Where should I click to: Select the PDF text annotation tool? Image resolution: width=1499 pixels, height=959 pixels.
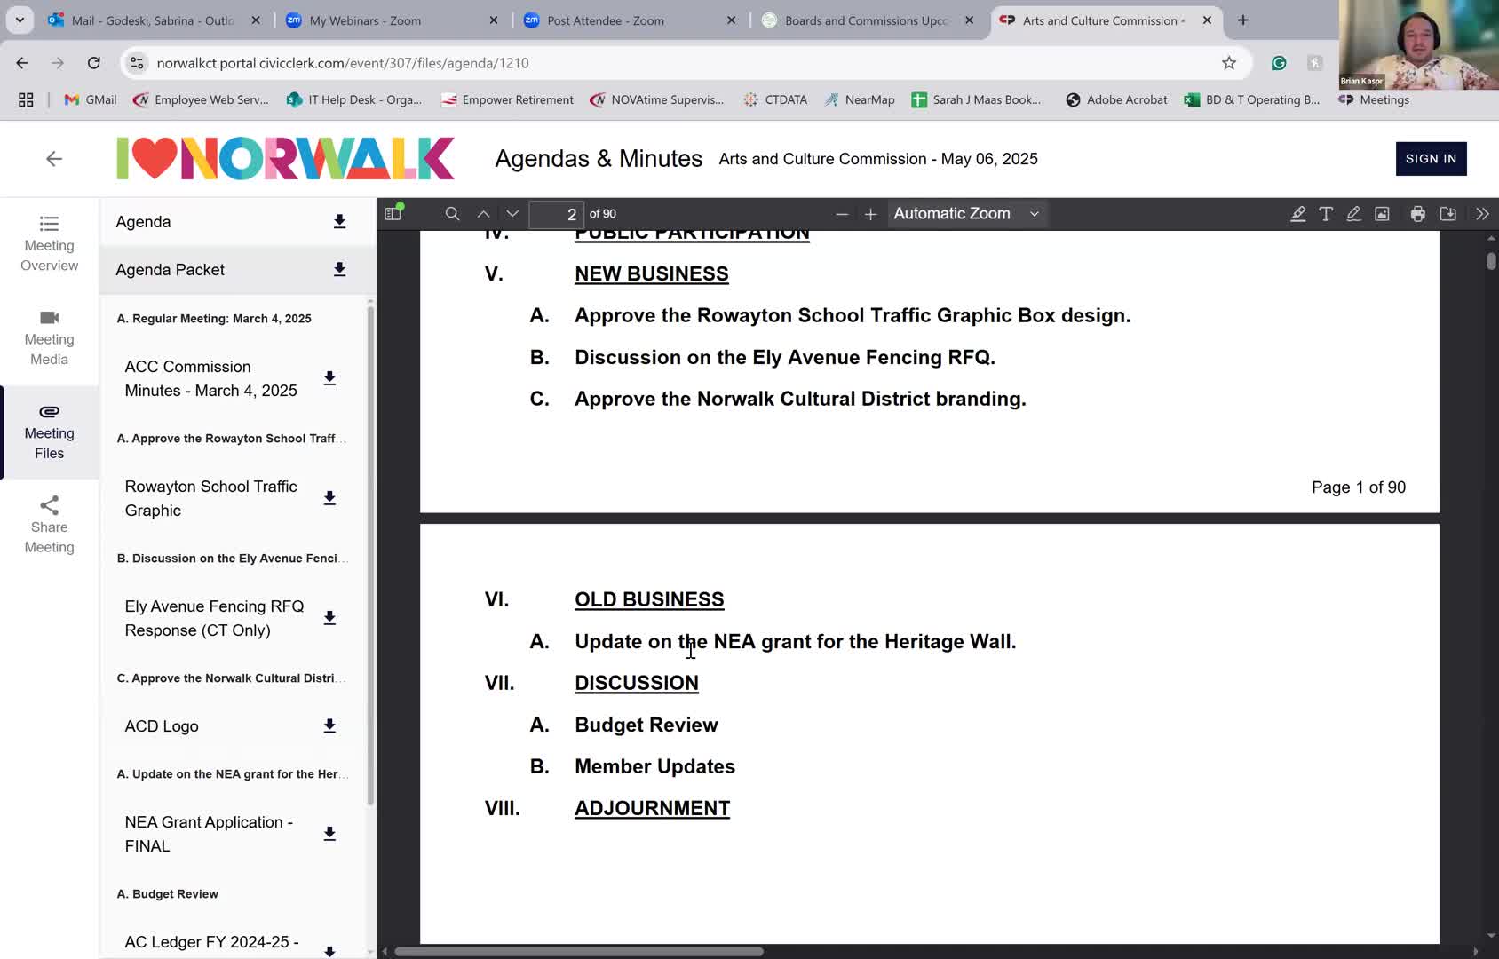click(x=1326, y=214)
